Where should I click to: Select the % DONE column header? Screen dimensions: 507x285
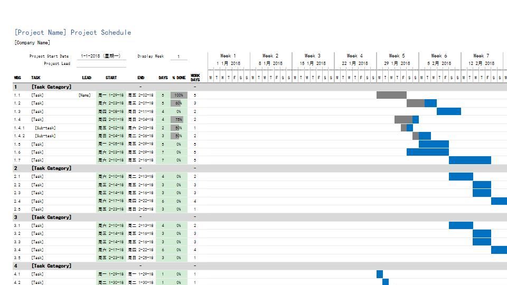[x=179, y=78]
